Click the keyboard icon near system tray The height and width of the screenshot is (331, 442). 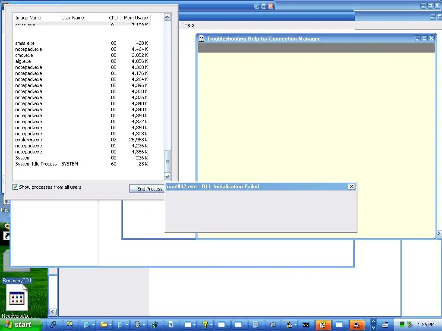(385, 325)
